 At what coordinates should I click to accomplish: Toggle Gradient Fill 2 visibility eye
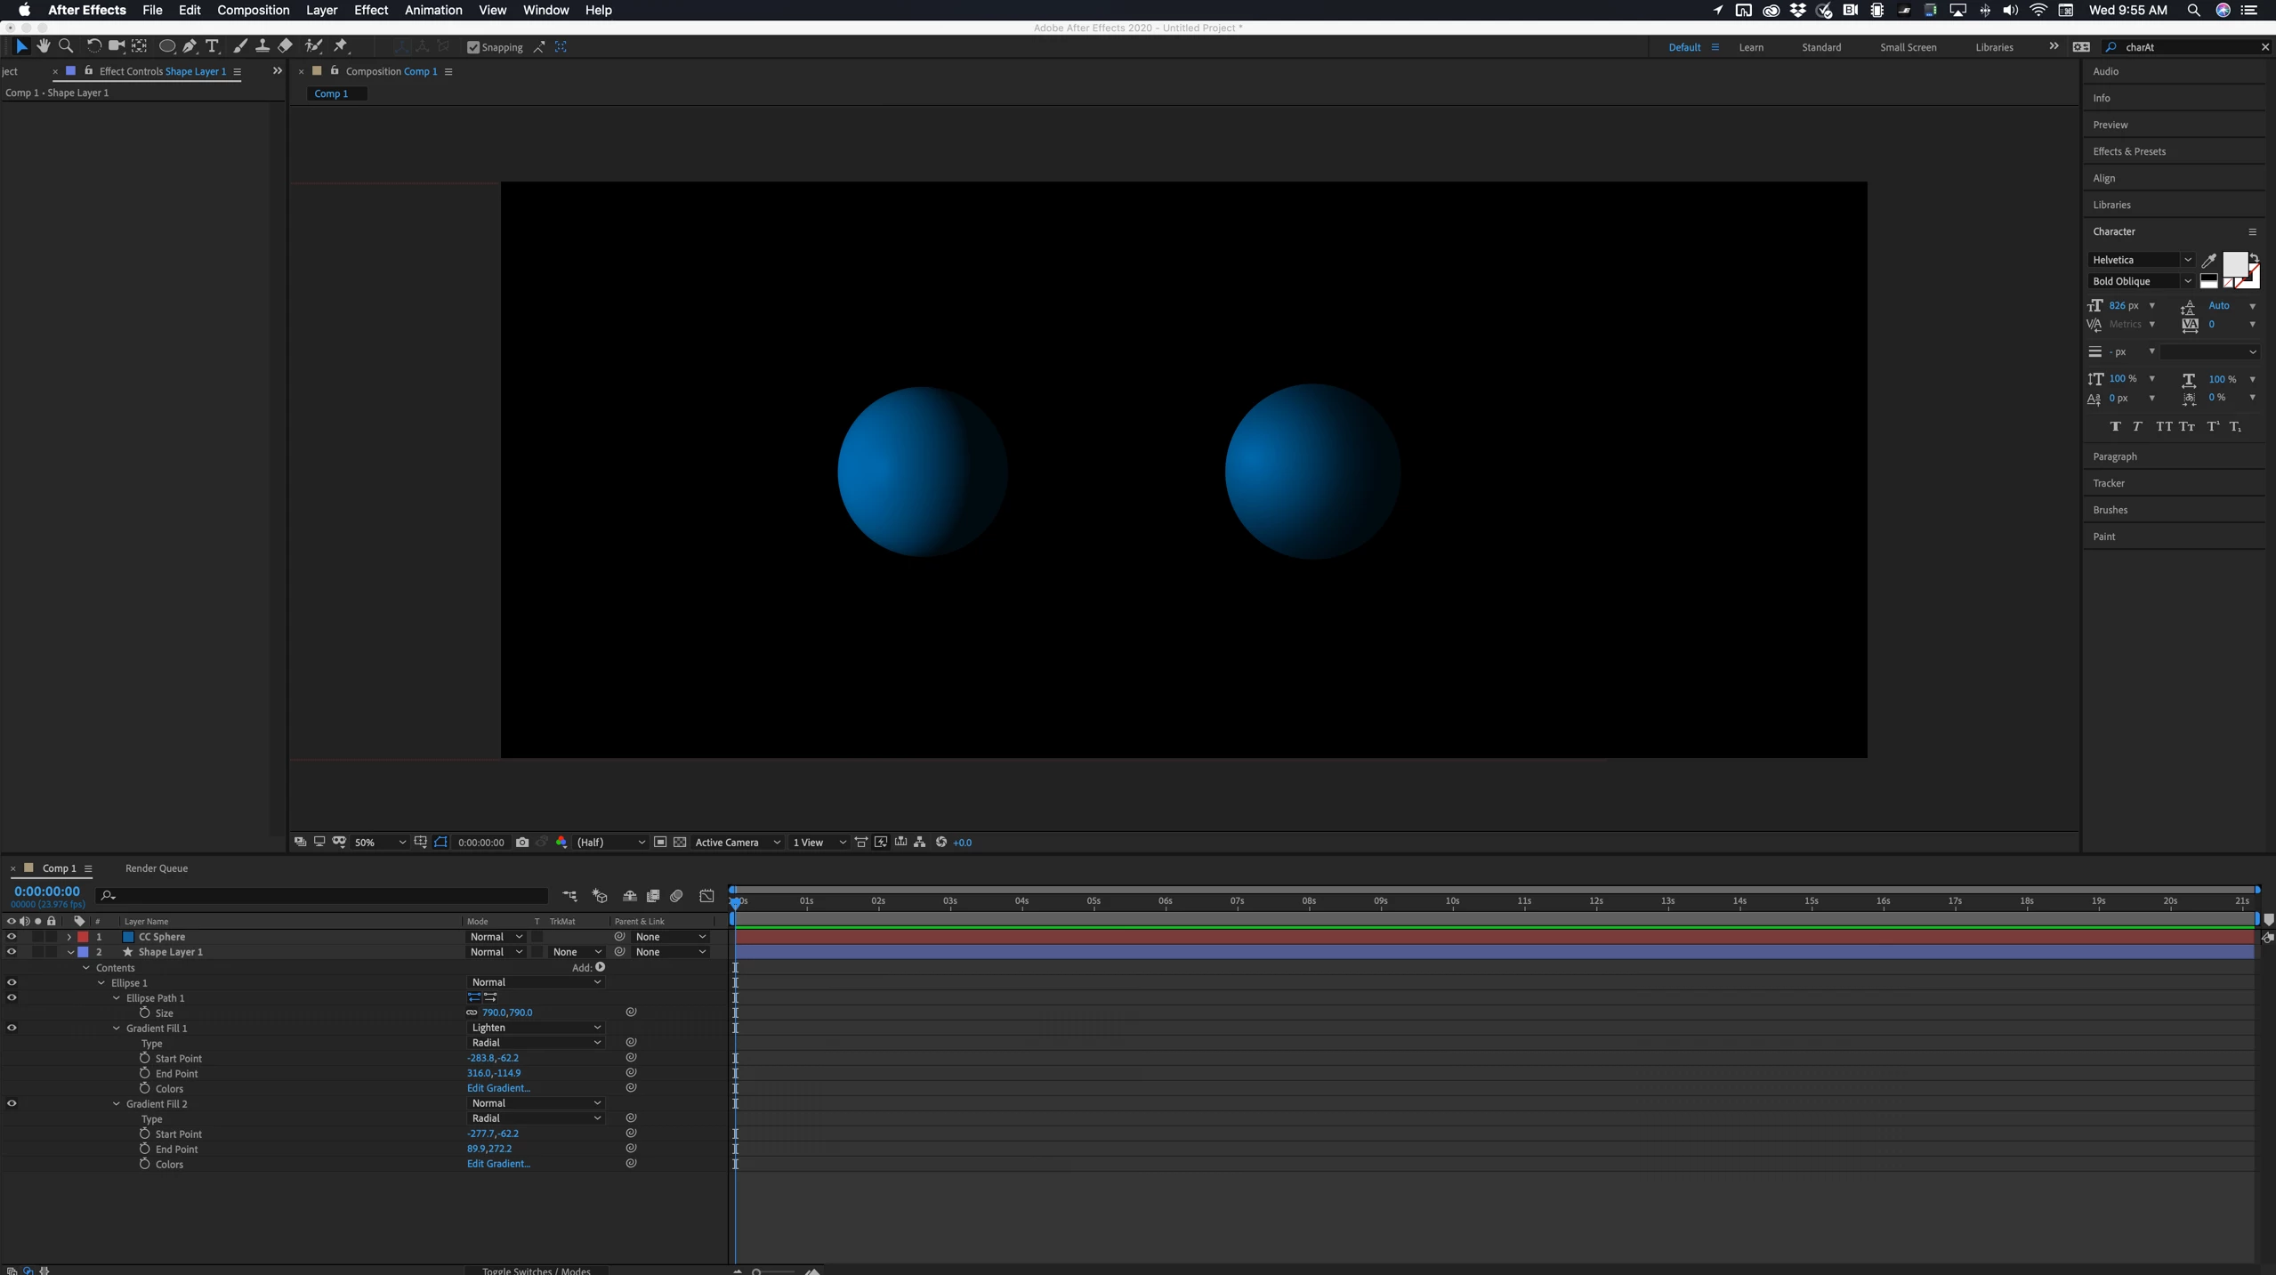[x=12, y=1103]
